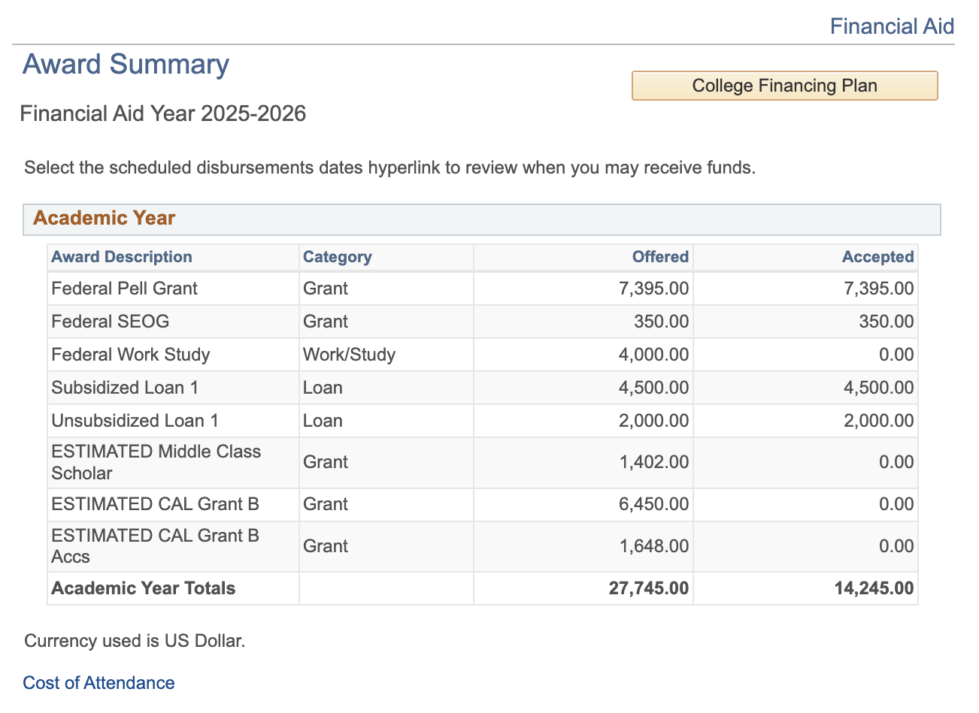Select the Federal Work Study award name
This screenshot has width=979, height=713.
(x=130, y=355)
